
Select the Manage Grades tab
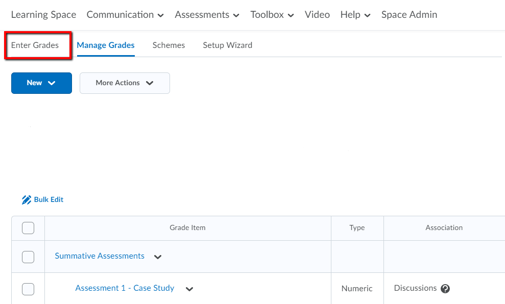(x=106, y=45)
